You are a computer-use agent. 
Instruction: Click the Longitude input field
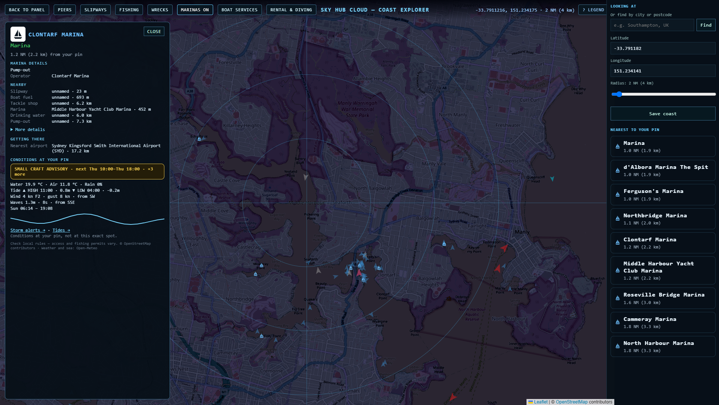663,71
